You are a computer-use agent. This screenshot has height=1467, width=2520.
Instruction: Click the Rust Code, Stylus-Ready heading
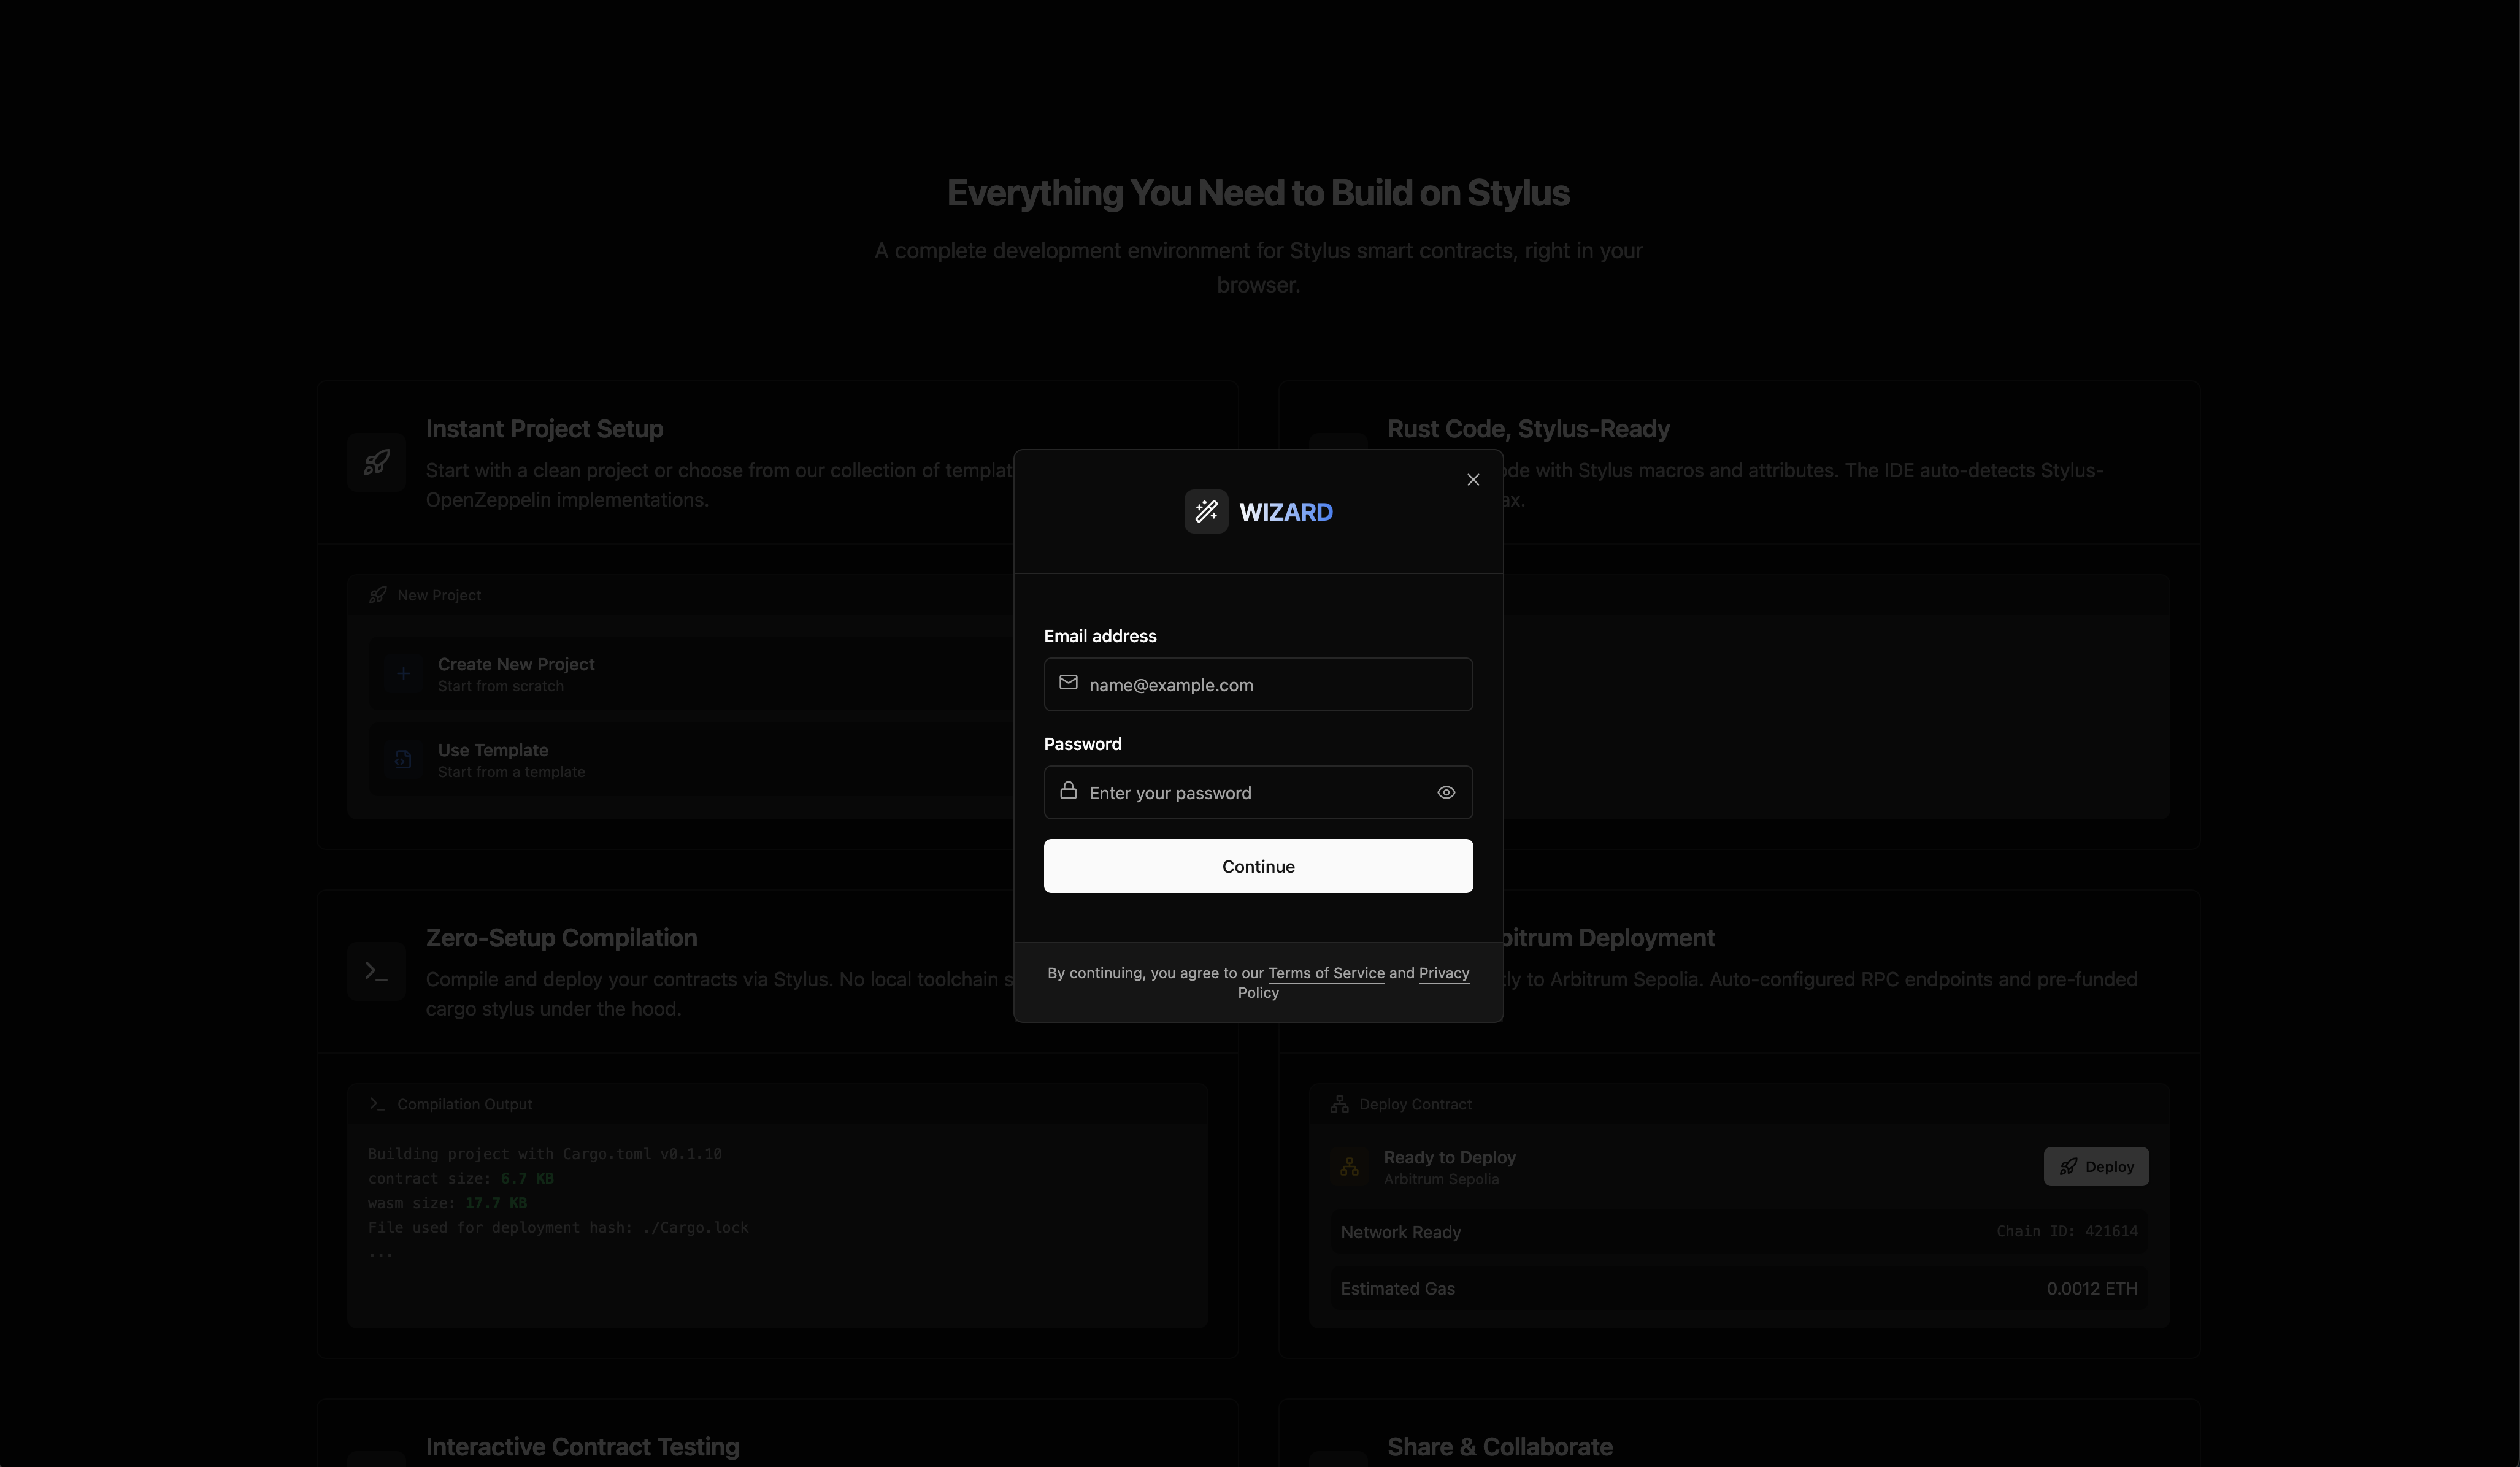pyautogui.click(x=1528, y=429)
